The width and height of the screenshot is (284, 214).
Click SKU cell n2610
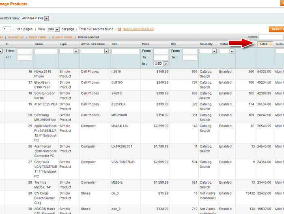point(116,72)
